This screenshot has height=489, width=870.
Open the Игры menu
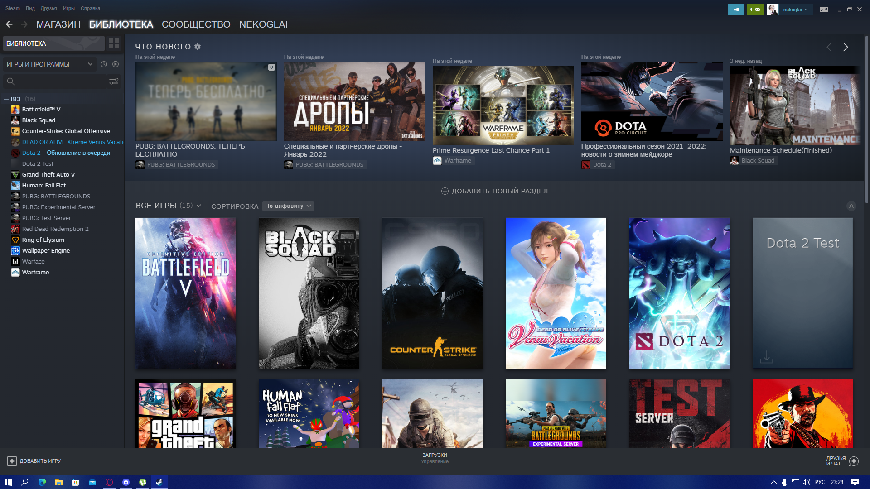tap(69, 8)
